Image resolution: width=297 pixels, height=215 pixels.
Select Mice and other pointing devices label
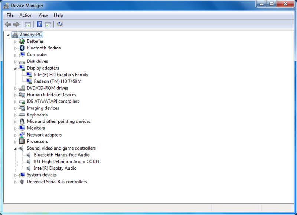point(59,121)
